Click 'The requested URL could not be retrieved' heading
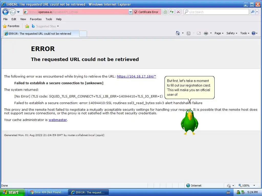262x196 pixels. click(x=85, y=59)
